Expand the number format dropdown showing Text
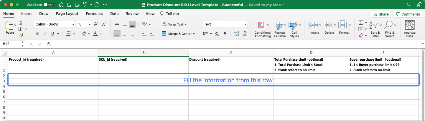 point(246,24)
